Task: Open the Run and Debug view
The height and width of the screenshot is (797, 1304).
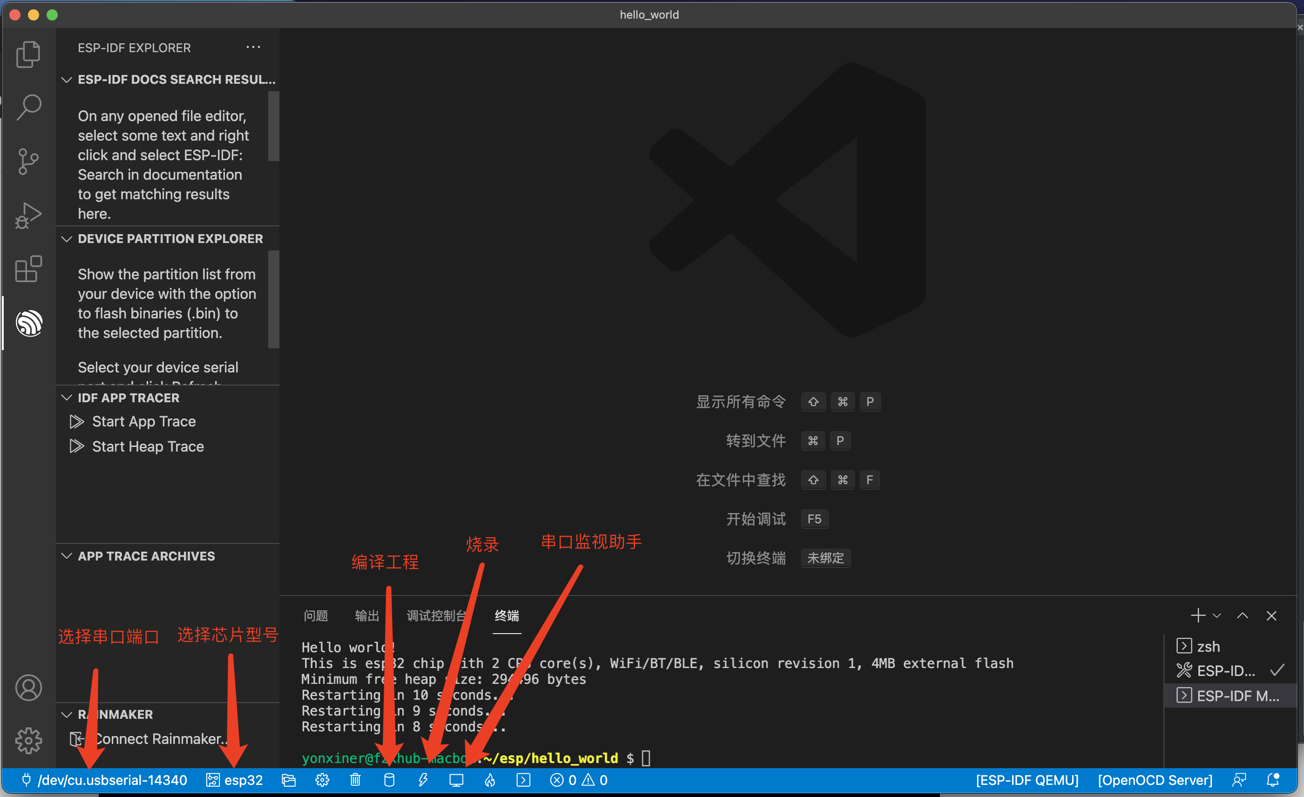Action: [x=28, y=215]
